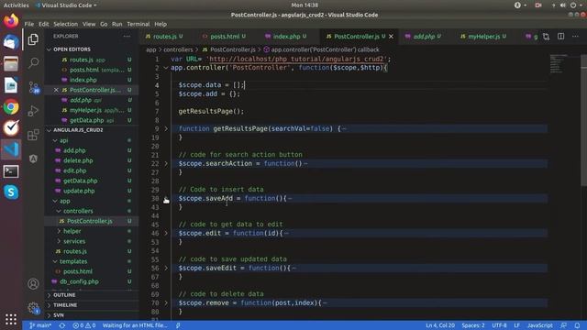Click the split editor icon
Viewport: 587px width, 330px height.
[560, 37]
